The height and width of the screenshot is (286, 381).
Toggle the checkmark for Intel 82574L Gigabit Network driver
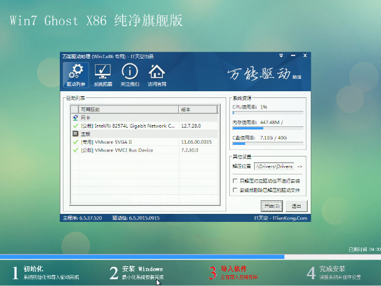click(x=75, y=126)
